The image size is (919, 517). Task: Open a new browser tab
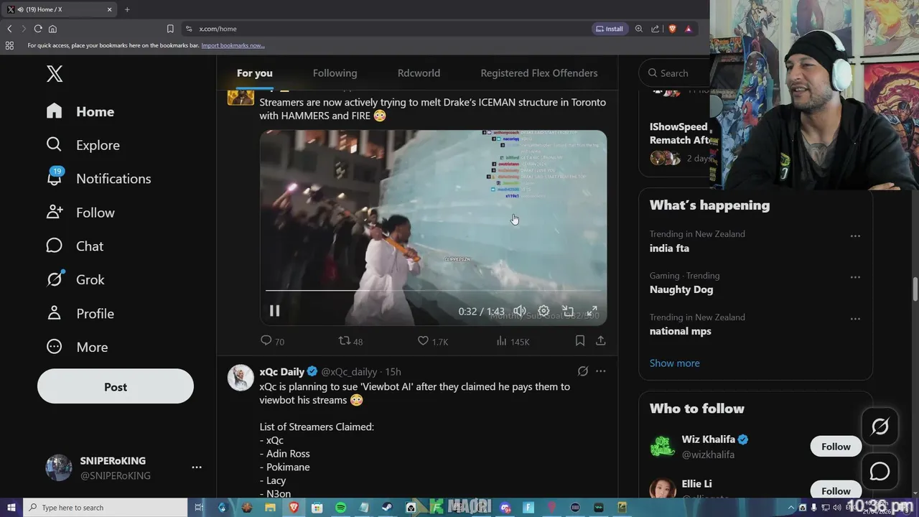(127, 9)
